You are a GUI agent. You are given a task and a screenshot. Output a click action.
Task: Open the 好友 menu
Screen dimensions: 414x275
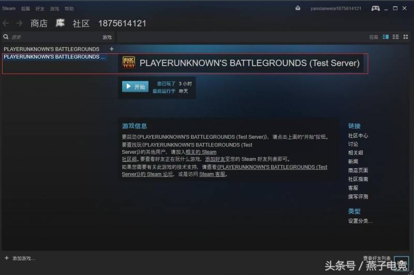point(40,9)
